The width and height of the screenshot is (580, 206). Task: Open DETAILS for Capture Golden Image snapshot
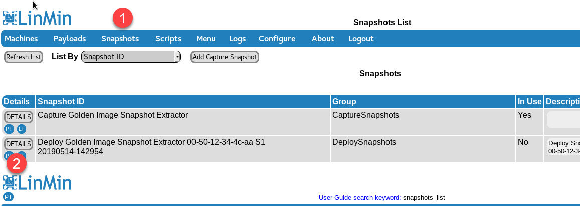[19, 117]
